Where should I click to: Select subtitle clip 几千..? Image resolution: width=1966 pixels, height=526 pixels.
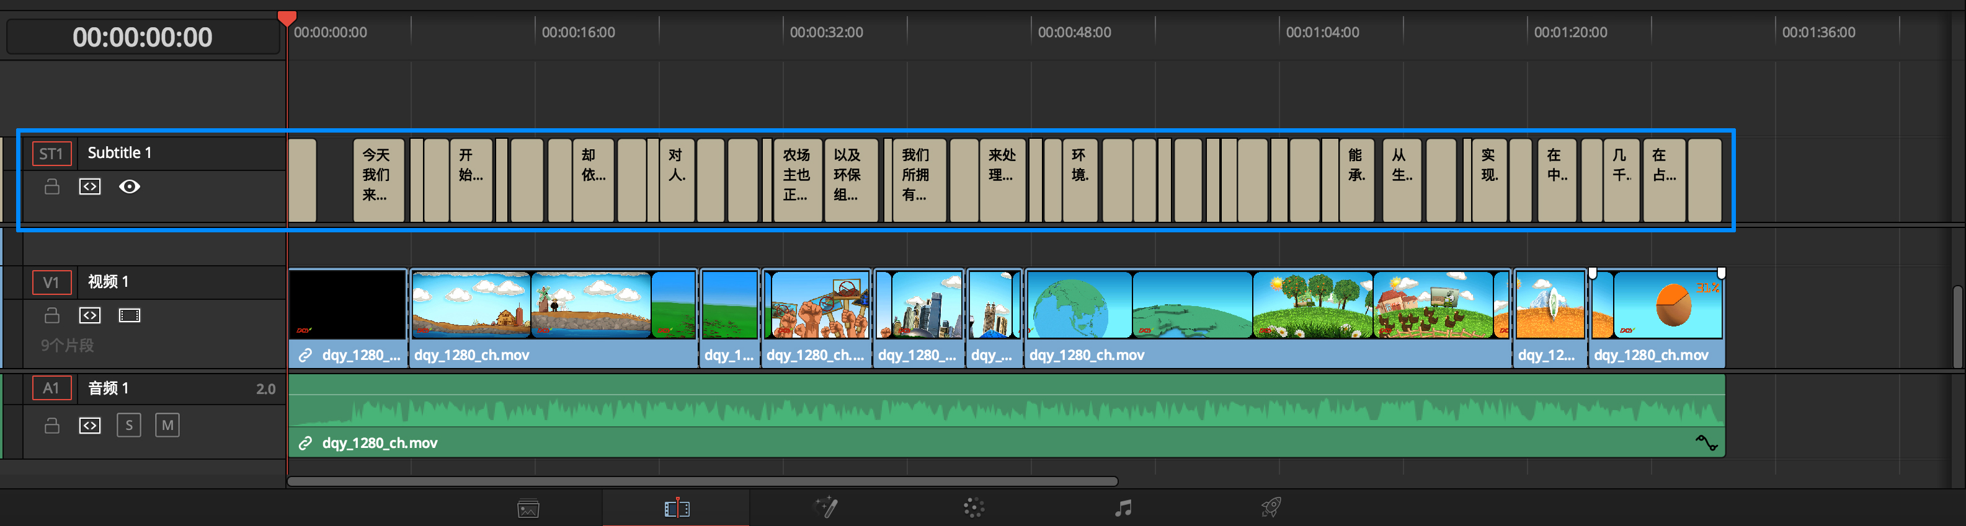[x=1621, y=180]
